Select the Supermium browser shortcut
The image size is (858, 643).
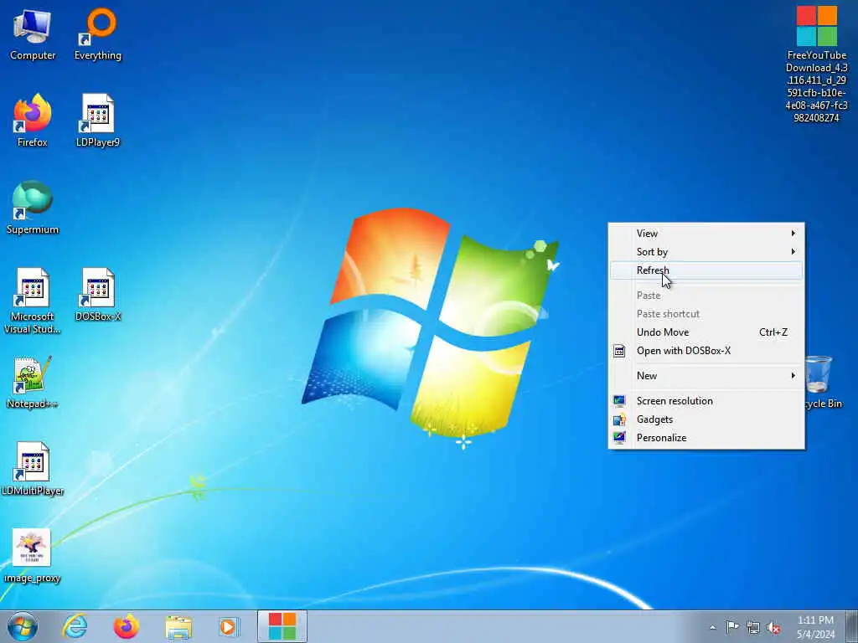[x=33, y=208]
